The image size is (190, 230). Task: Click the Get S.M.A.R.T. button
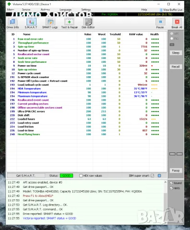coord(26,176)
